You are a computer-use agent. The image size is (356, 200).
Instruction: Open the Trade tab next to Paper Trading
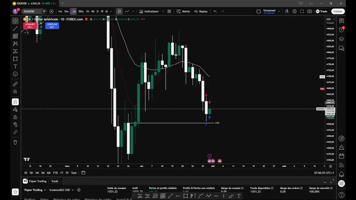(55, 181)
